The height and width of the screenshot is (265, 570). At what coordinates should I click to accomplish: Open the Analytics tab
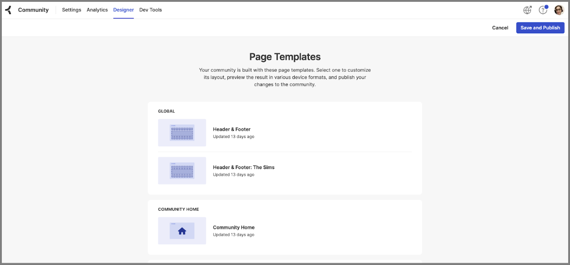tap(97, 10)
